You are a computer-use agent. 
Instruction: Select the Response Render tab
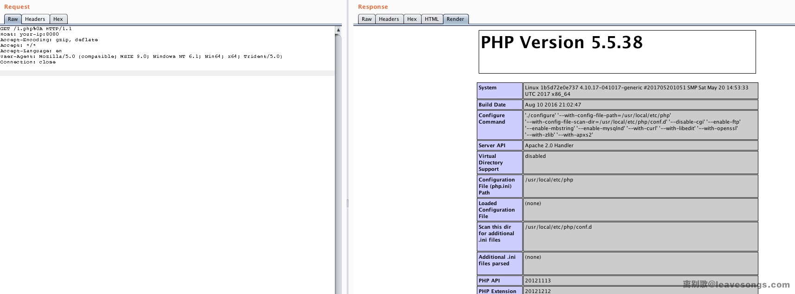(455, 19)
